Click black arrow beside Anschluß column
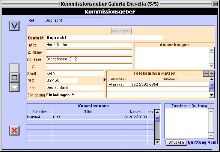 [x=105, y=80]
